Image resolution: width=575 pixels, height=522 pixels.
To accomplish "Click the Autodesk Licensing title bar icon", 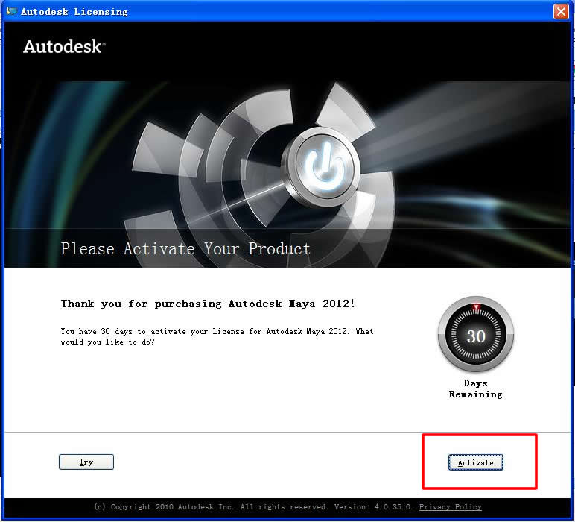I will tap(11, 11).
